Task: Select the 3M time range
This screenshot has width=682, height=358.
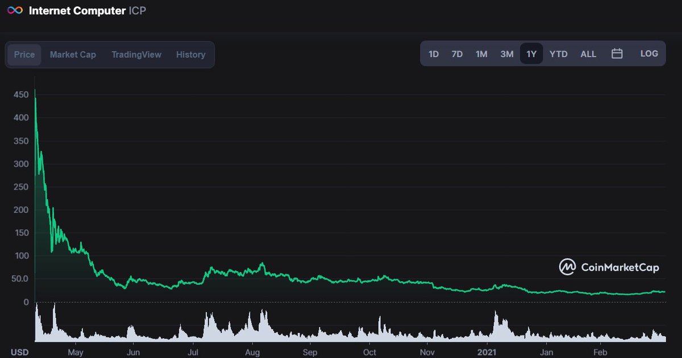Action: (x=507, y=54)
